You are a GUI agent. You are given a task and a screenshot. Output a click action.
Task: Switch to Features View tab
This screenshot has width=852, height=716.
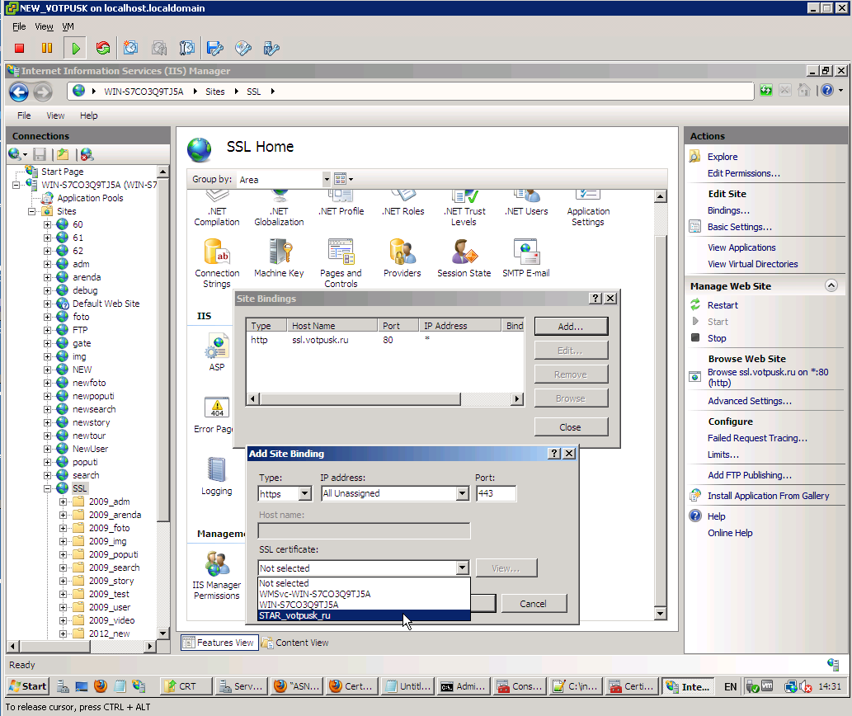coord(219,643)
